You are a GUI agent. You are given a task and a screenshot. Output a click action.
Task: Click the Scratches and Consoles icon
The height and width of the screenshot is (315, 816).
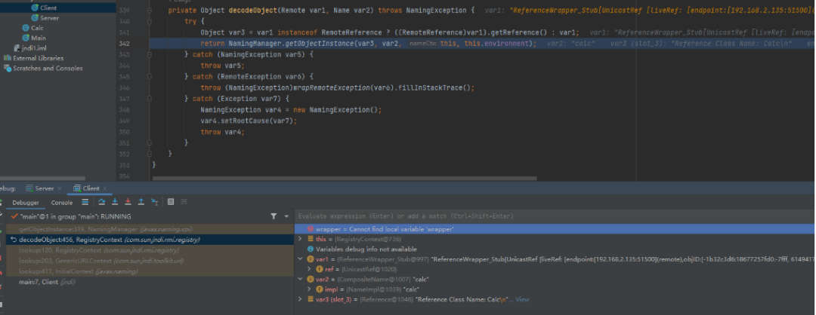coord(8,68)
